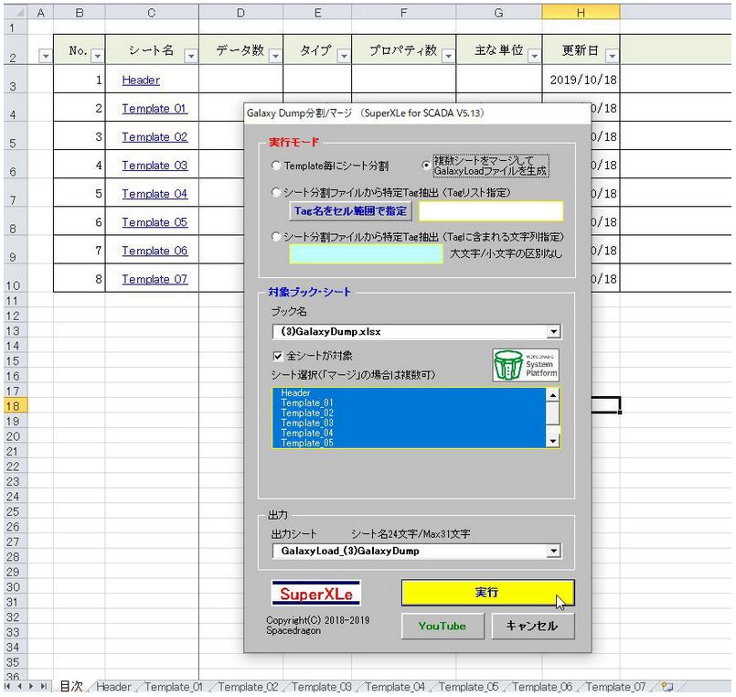Open the Template 07 hyperlink in column C
The width and height of the screenshot is (736, 697).
pyautogui.click(x=155, y=280)
